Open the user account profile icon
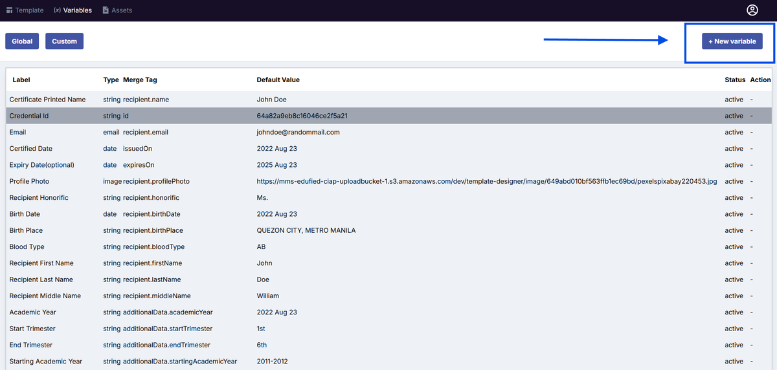Viewport: 777px width, 370px height. (752, 10)
